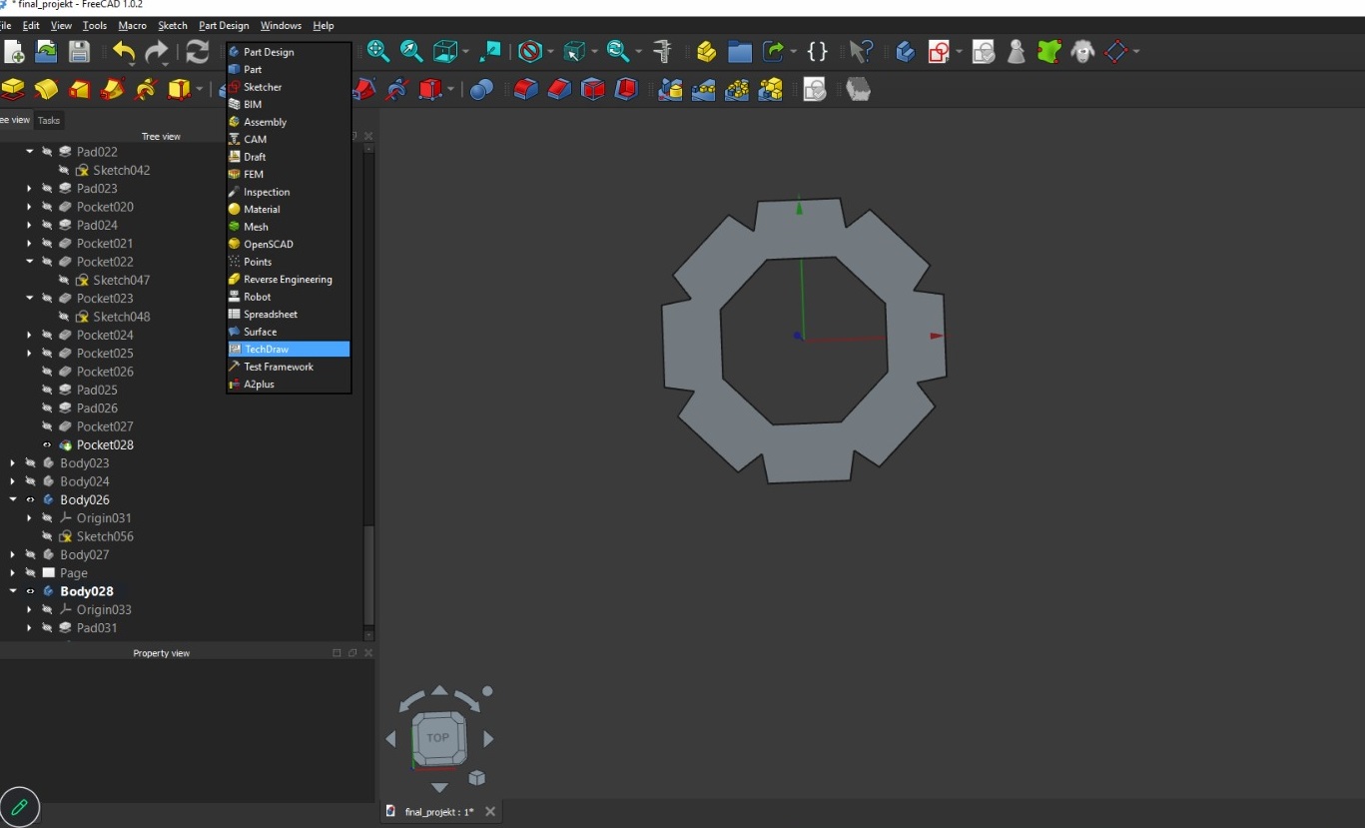
Task: Click the tree view vertical scrollbar
Action: pos(369,575)
